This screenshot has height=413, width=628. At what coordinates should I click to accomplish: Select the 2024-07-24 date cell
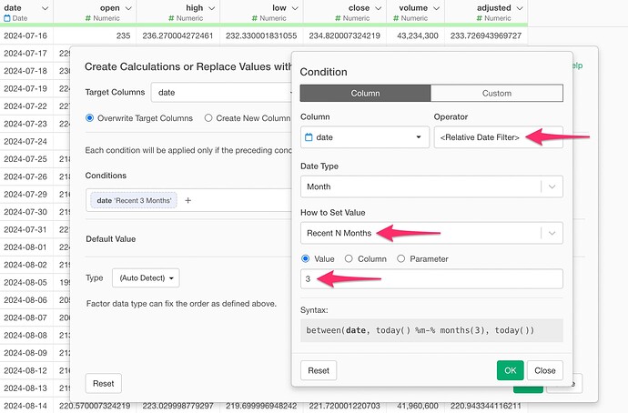pyautogui.click(x=25, y=141)
